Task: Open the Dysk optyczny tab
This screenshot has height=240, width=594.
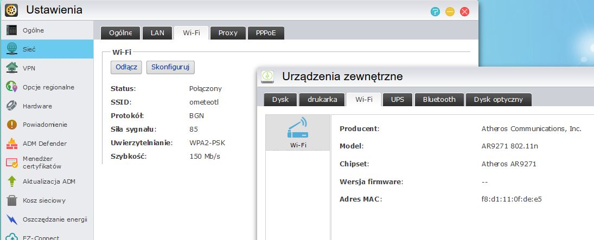Action: click(x=499, y=100)
